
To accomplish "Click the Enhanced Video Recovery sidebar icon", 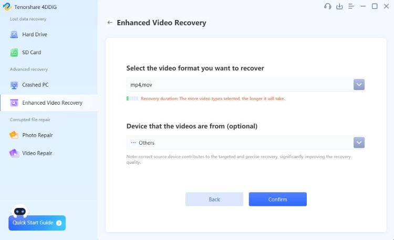I will 14,103.
